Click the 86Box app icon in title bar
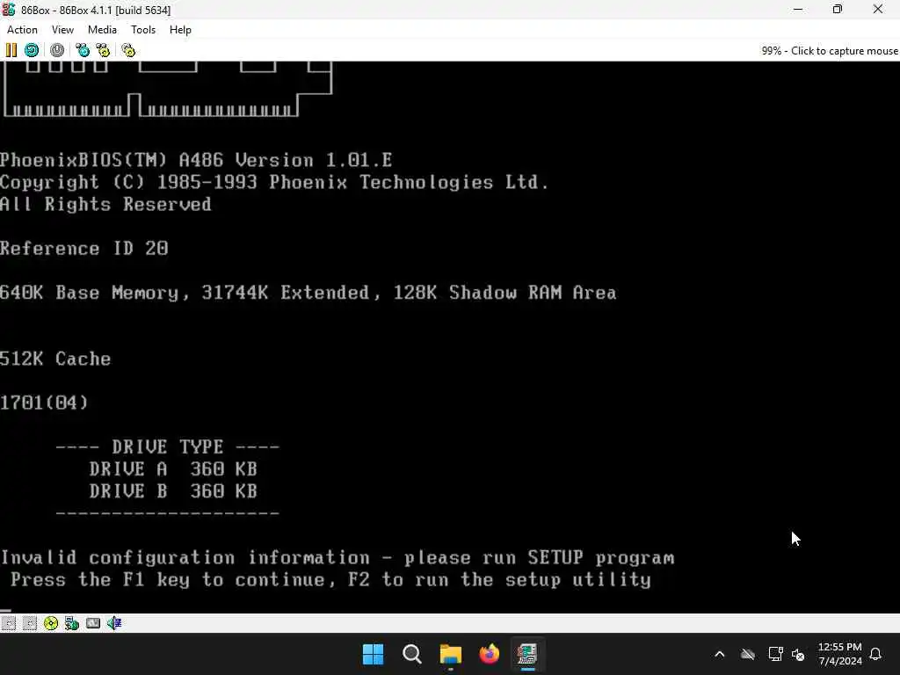The height and width of the screenshot is (675, 900). pyautogui.click(x=9, y=10)
